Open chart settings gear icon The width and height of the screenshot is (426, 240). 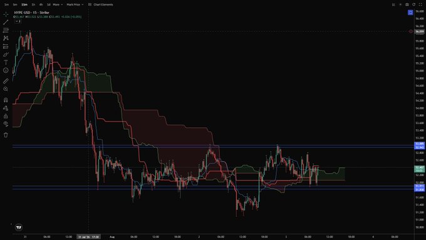tap(400, 4)
